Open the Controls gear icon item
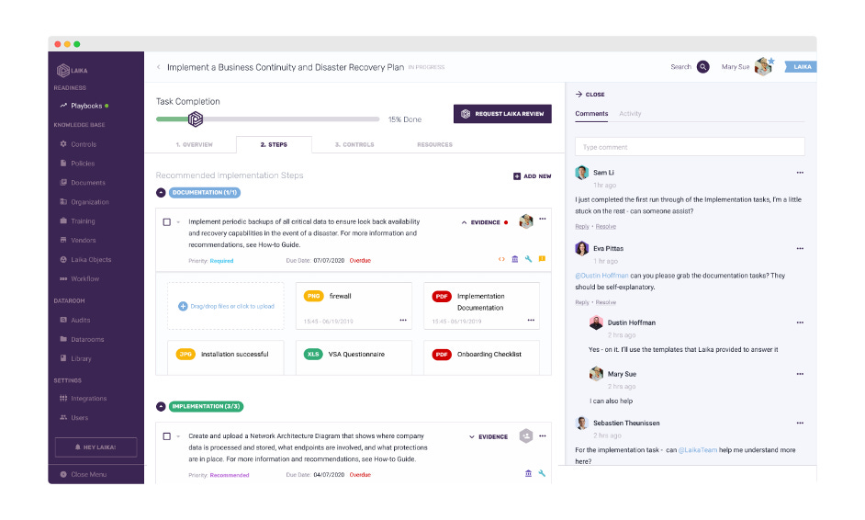Viewport: 865px width, 520px height. [x=78, y=144]
